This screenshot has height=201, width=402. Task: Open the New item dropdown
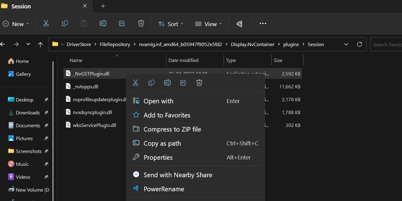coord(16,24)
